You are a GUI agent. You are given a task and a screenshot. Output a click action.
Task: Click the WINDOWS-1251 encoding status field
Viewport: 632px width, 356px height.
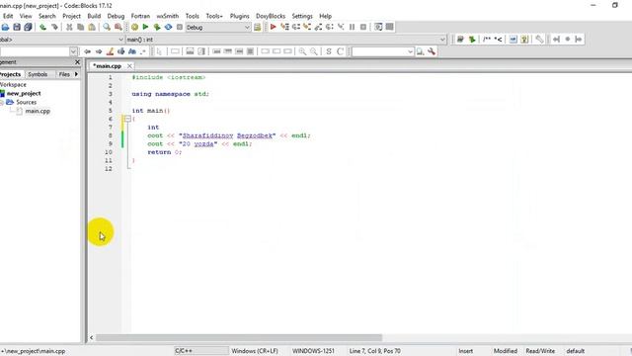(313, 351)
